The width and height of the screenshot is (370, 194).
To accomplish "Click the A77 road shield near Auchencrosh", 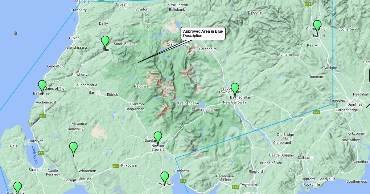I will pos(43,116).
